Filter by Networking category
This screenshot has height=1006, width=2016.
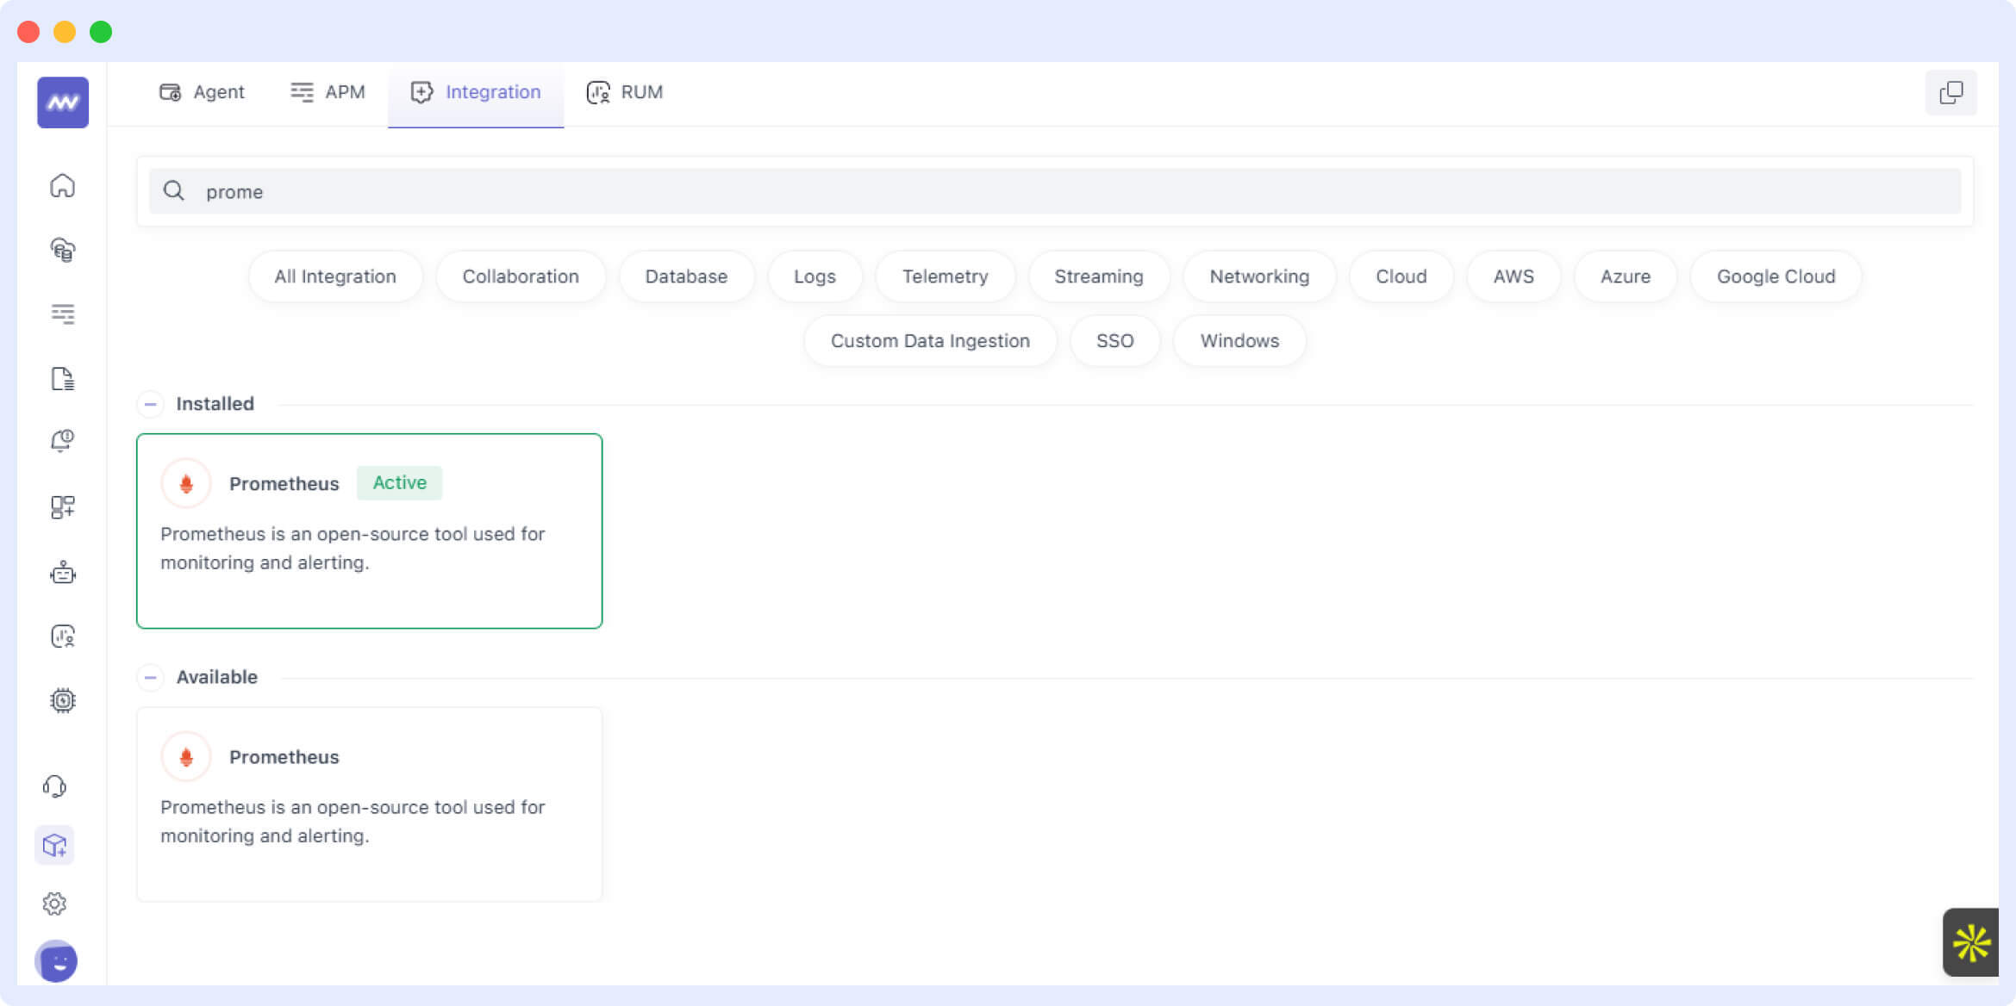(1259, 276)
